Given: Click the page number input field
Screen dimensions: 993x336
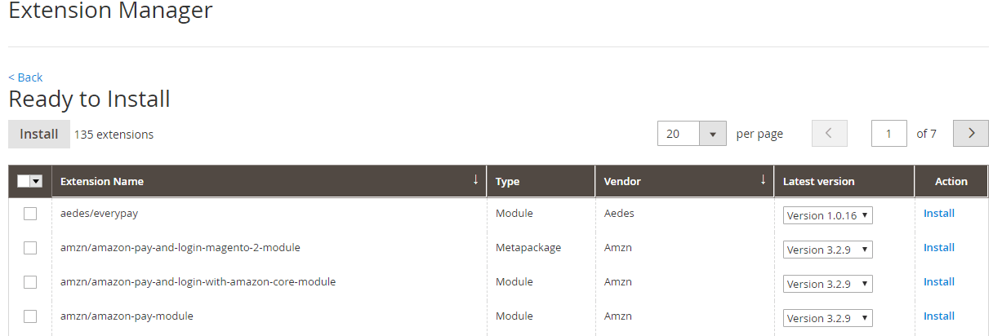Looking at the screenshot, I should [x=888, y=134].
